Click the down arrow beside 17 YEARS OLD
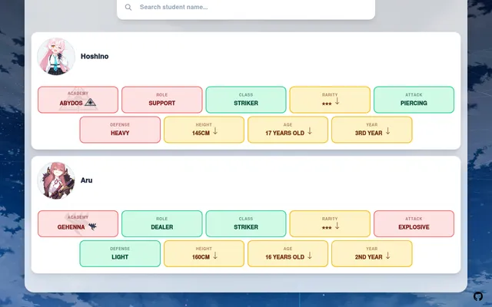 [x=310, y=131]
